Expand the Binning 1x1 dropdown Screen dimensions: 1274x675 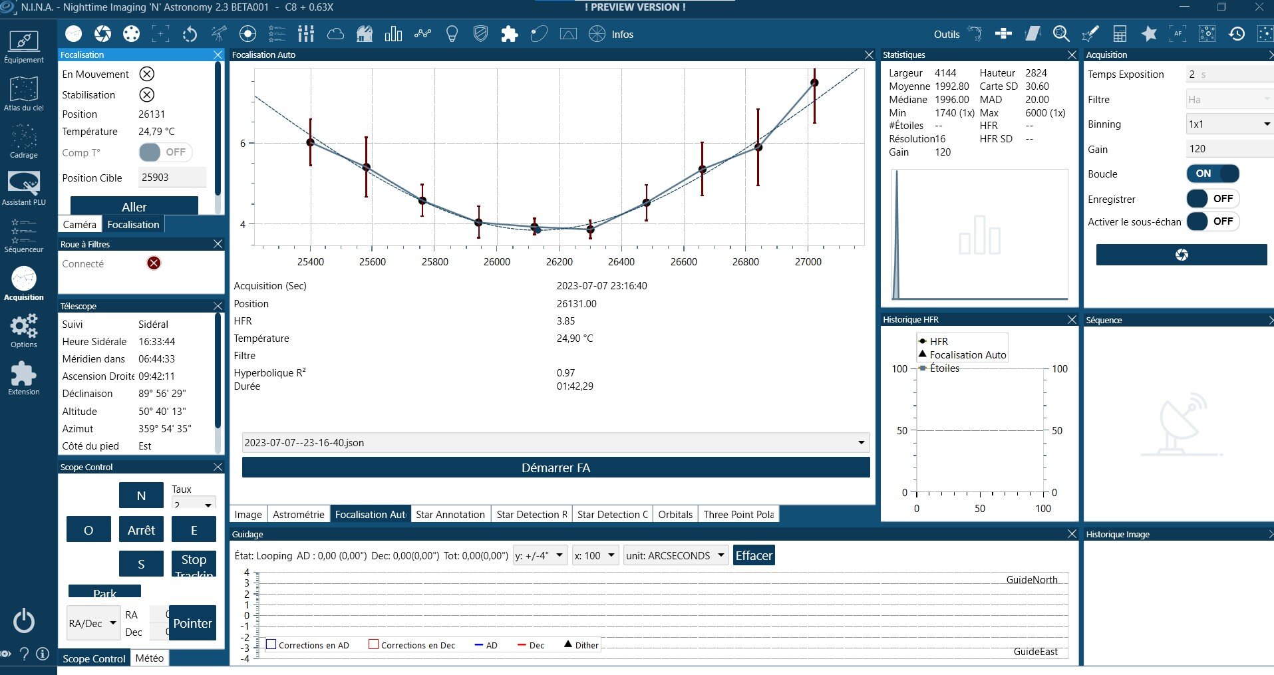tap(1229, 124)
